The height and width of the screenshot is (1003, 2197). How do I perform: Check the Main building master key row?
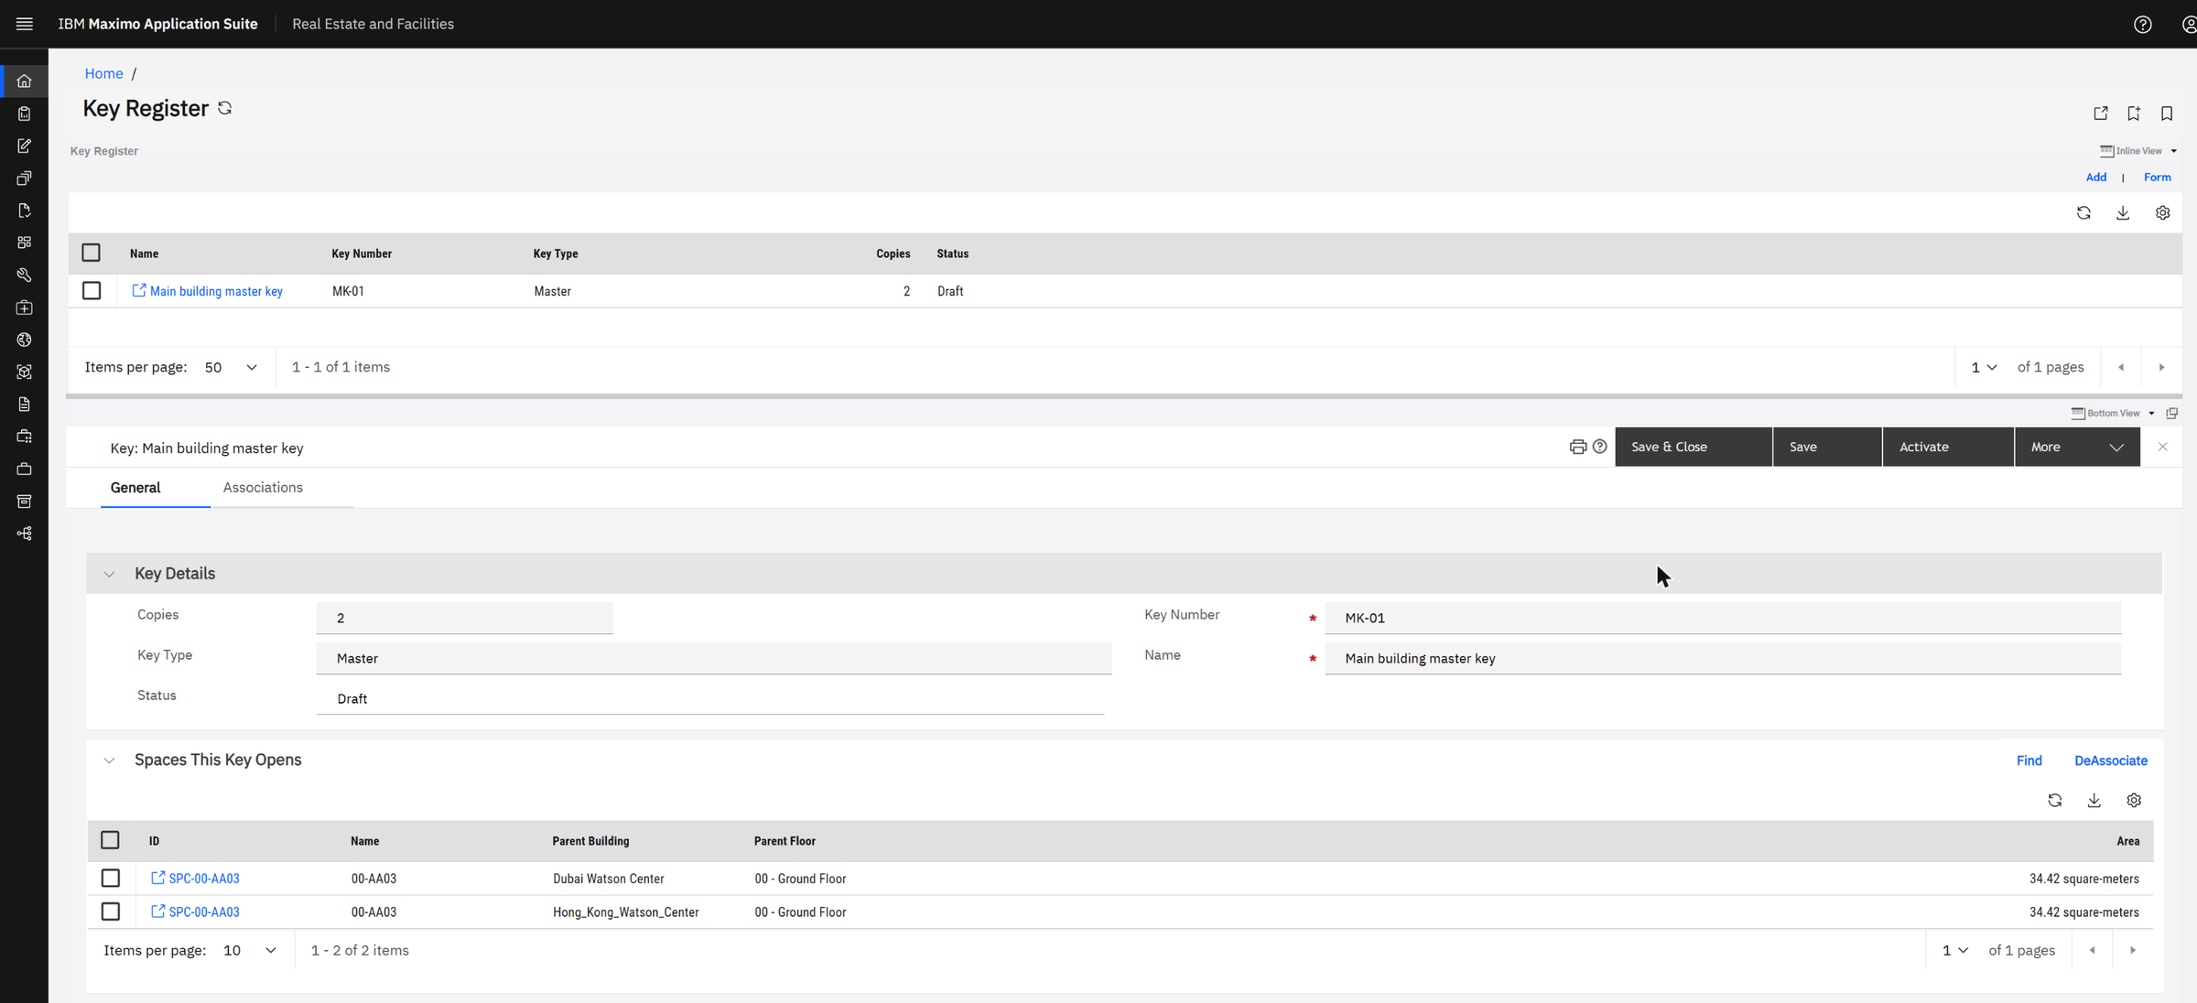[x=91, y=291]
